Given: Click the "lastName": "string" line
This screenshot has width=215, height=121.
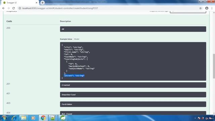Looking at the screenshot, I should 76,57.
